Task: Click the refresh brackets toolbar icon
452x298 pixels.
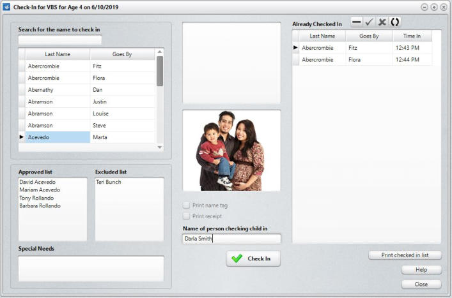Action: tap(395, 22)
